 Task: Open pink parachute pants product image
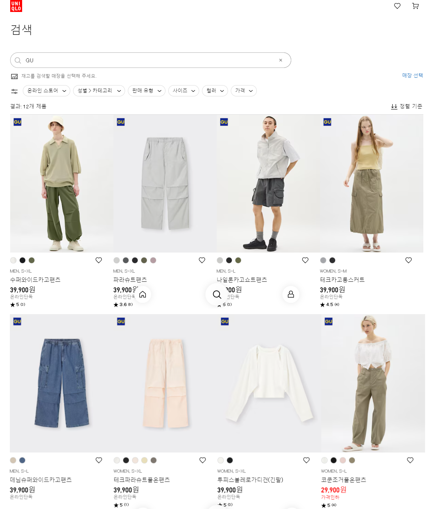[x=165, y=383]
